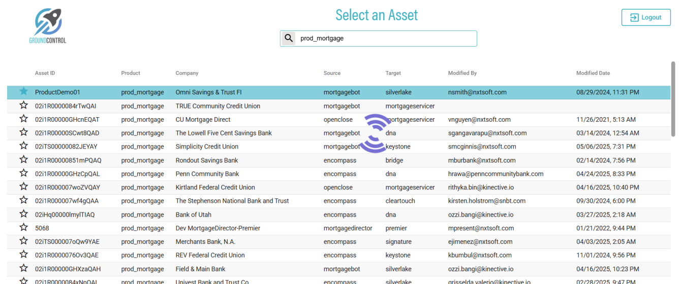Click sgangavarapu@nxtsoft.com email
The image size is (683, 284).
pos(487,133)
